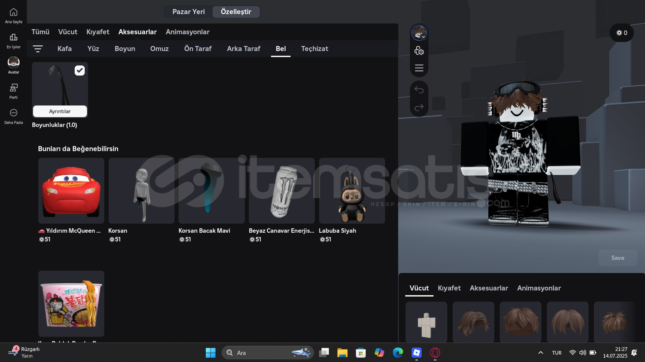Click the redo arrow icon
Screen dimensions: 645x362
click(419, 107)
